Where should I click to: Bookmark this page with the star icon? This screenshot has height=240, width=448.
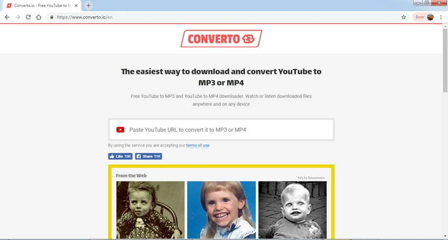[404, 17]
